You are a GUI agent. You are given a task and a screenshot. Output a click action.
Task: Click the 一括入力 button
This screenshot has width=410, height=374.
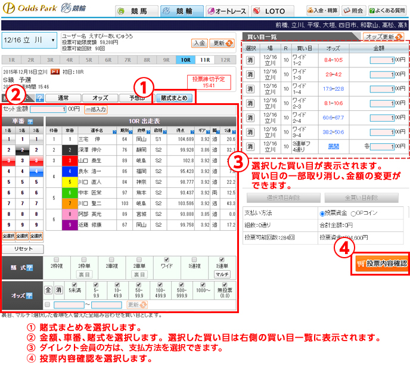(96, 109)
